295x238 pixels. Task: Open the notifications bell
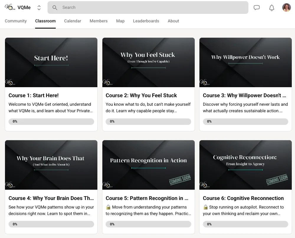pos(271,8)
